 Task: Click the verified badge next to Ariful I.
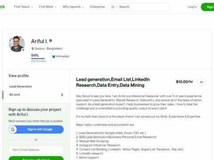point(50,40)
